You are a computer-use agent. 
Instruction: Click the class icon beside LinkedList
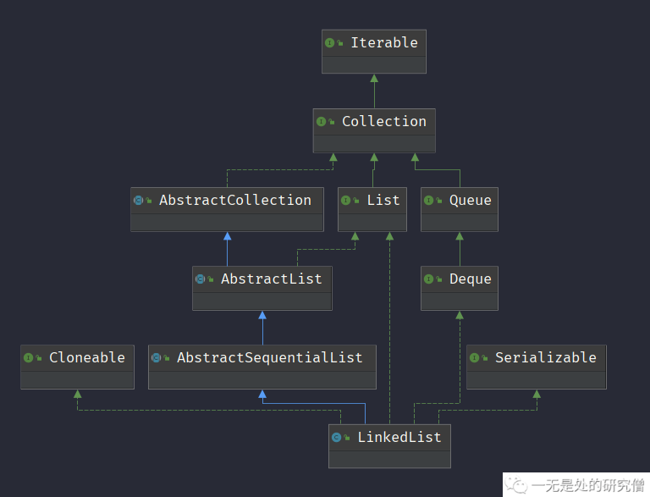pos(337,437)
